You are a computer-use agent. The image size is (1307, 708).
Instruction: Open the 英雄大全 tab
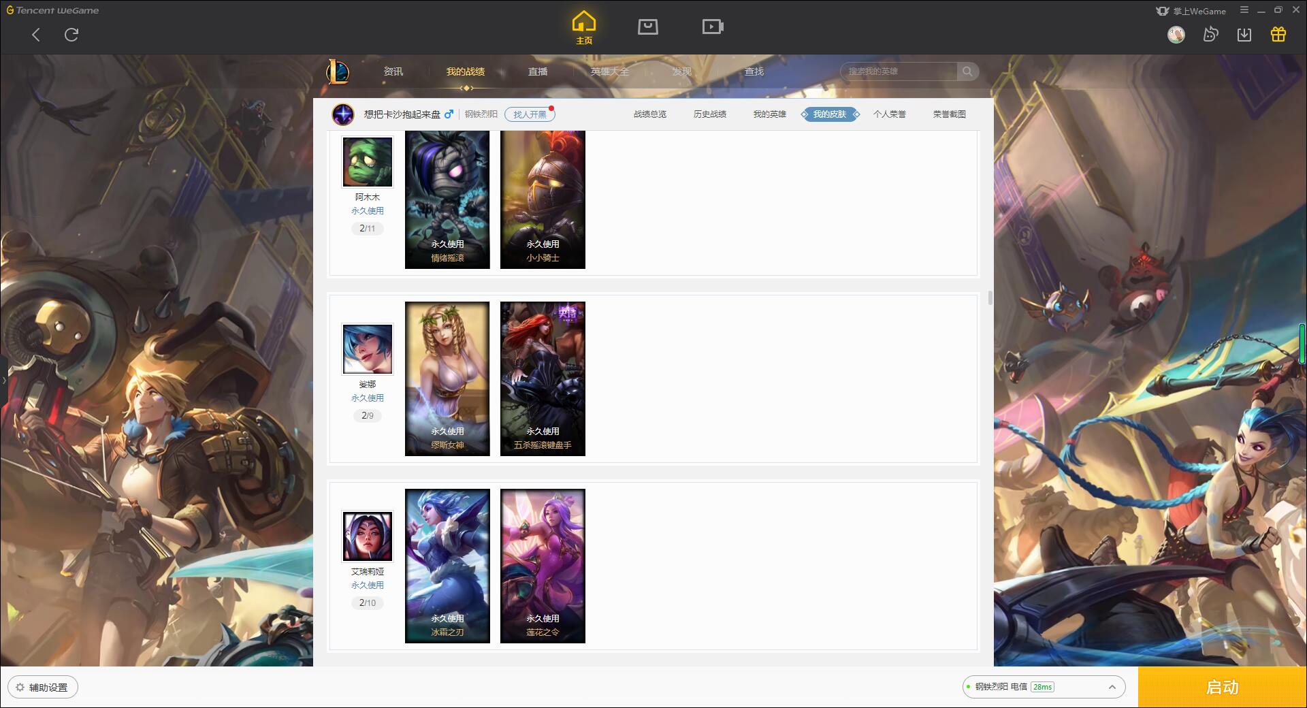pos(610,71)
